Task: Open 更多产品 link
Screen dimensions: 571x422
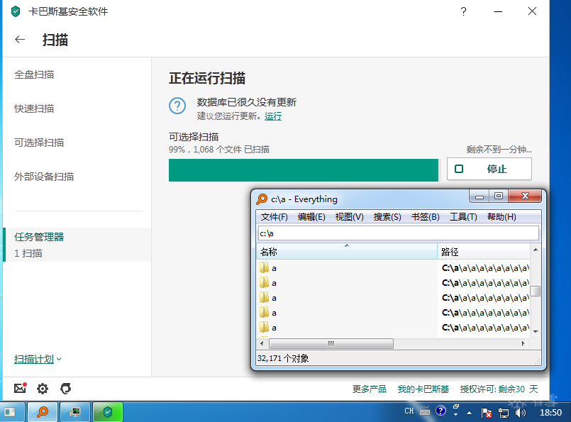Action: (x=370, y=389)
